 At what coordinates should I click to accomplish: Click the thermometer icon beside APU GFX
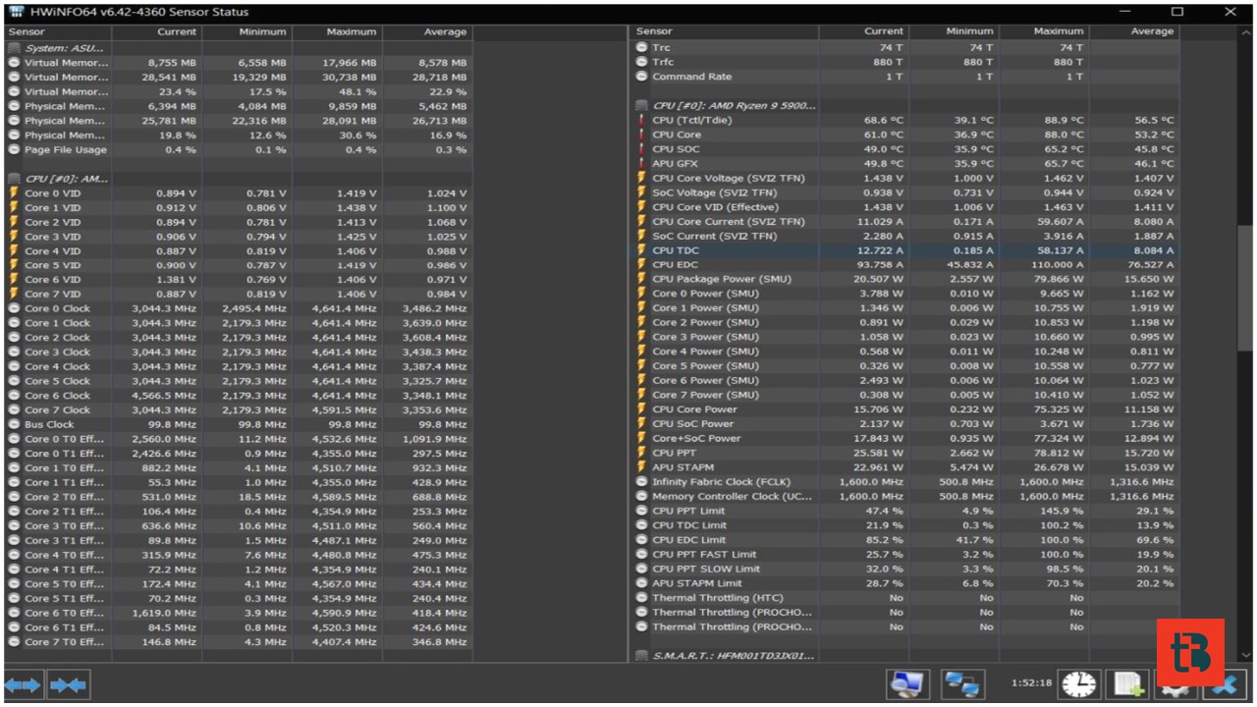coord(641,164)
